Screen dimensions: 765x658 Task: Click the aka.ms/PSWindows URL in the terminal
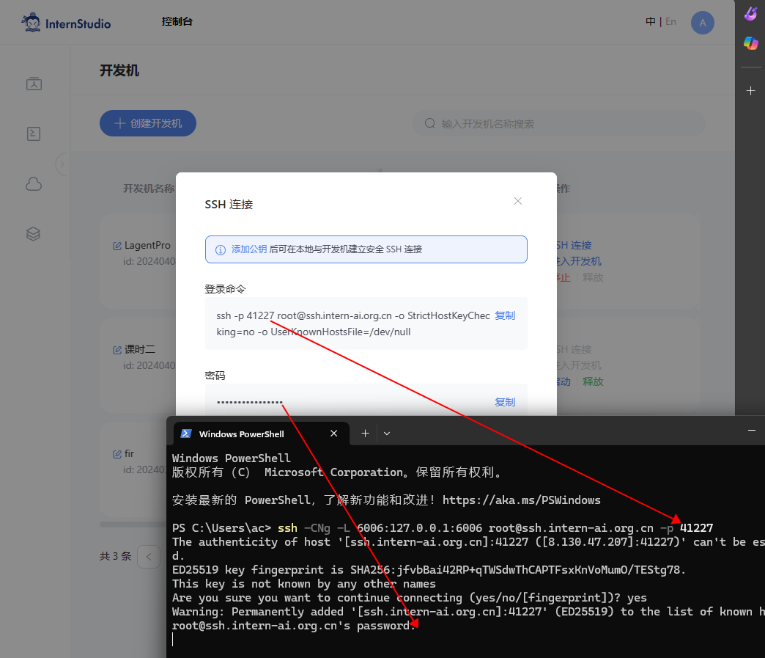(522, 500)
